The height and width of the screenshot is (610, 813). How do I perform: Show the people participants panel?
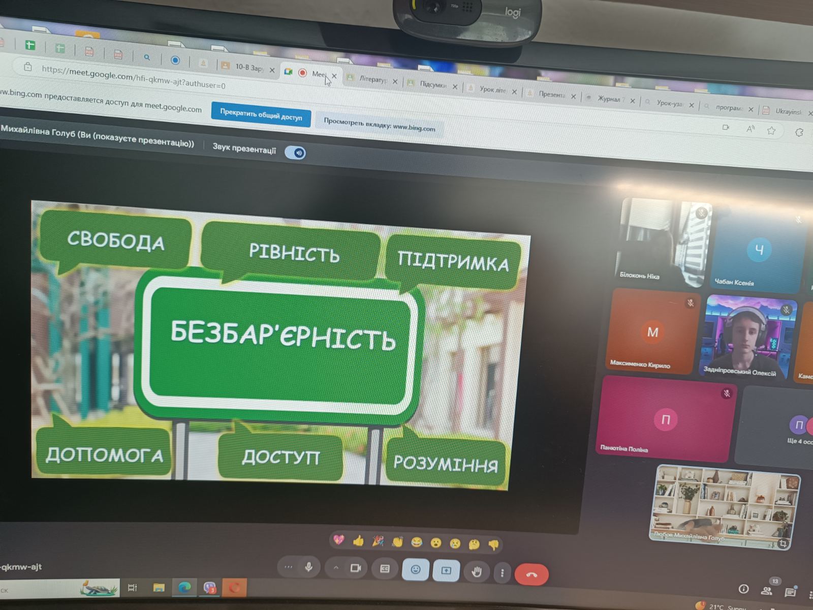pyautogui.click(x=767, y=590)
